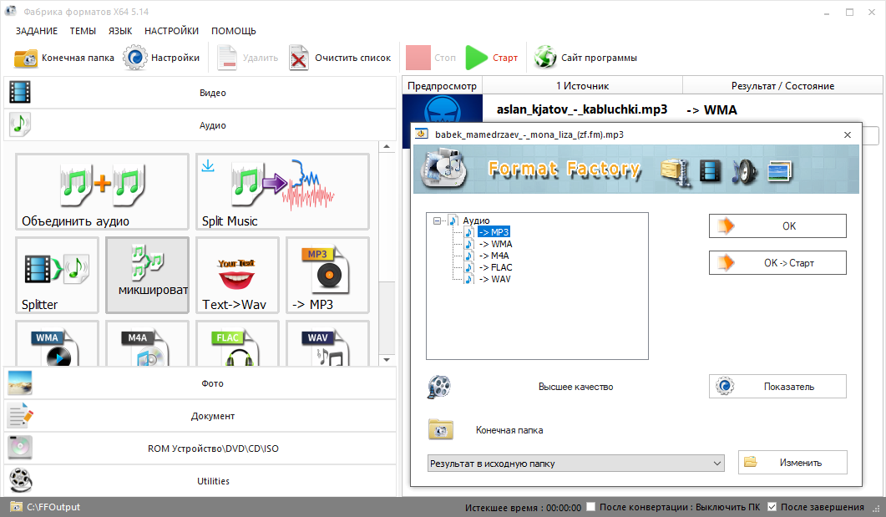Open Сайт программы from the toolbar
The height and width of the screenshot is (517, 886).
click(585, 58)
